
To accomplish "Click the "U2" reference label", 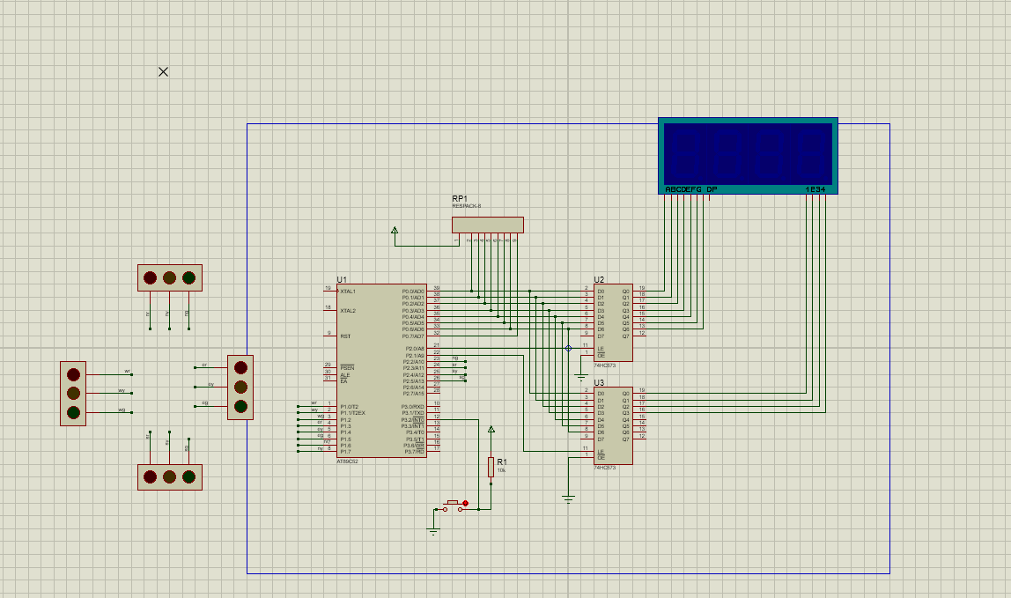I will coord(599,279).
